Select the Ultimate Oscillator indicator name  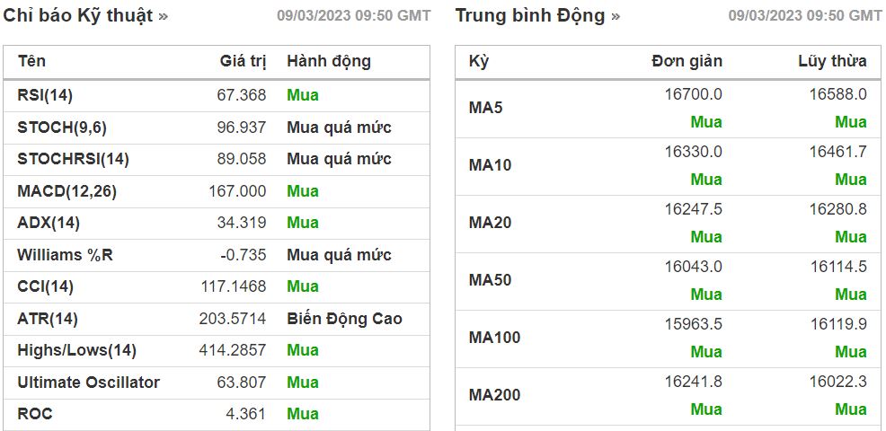point(89,383)
